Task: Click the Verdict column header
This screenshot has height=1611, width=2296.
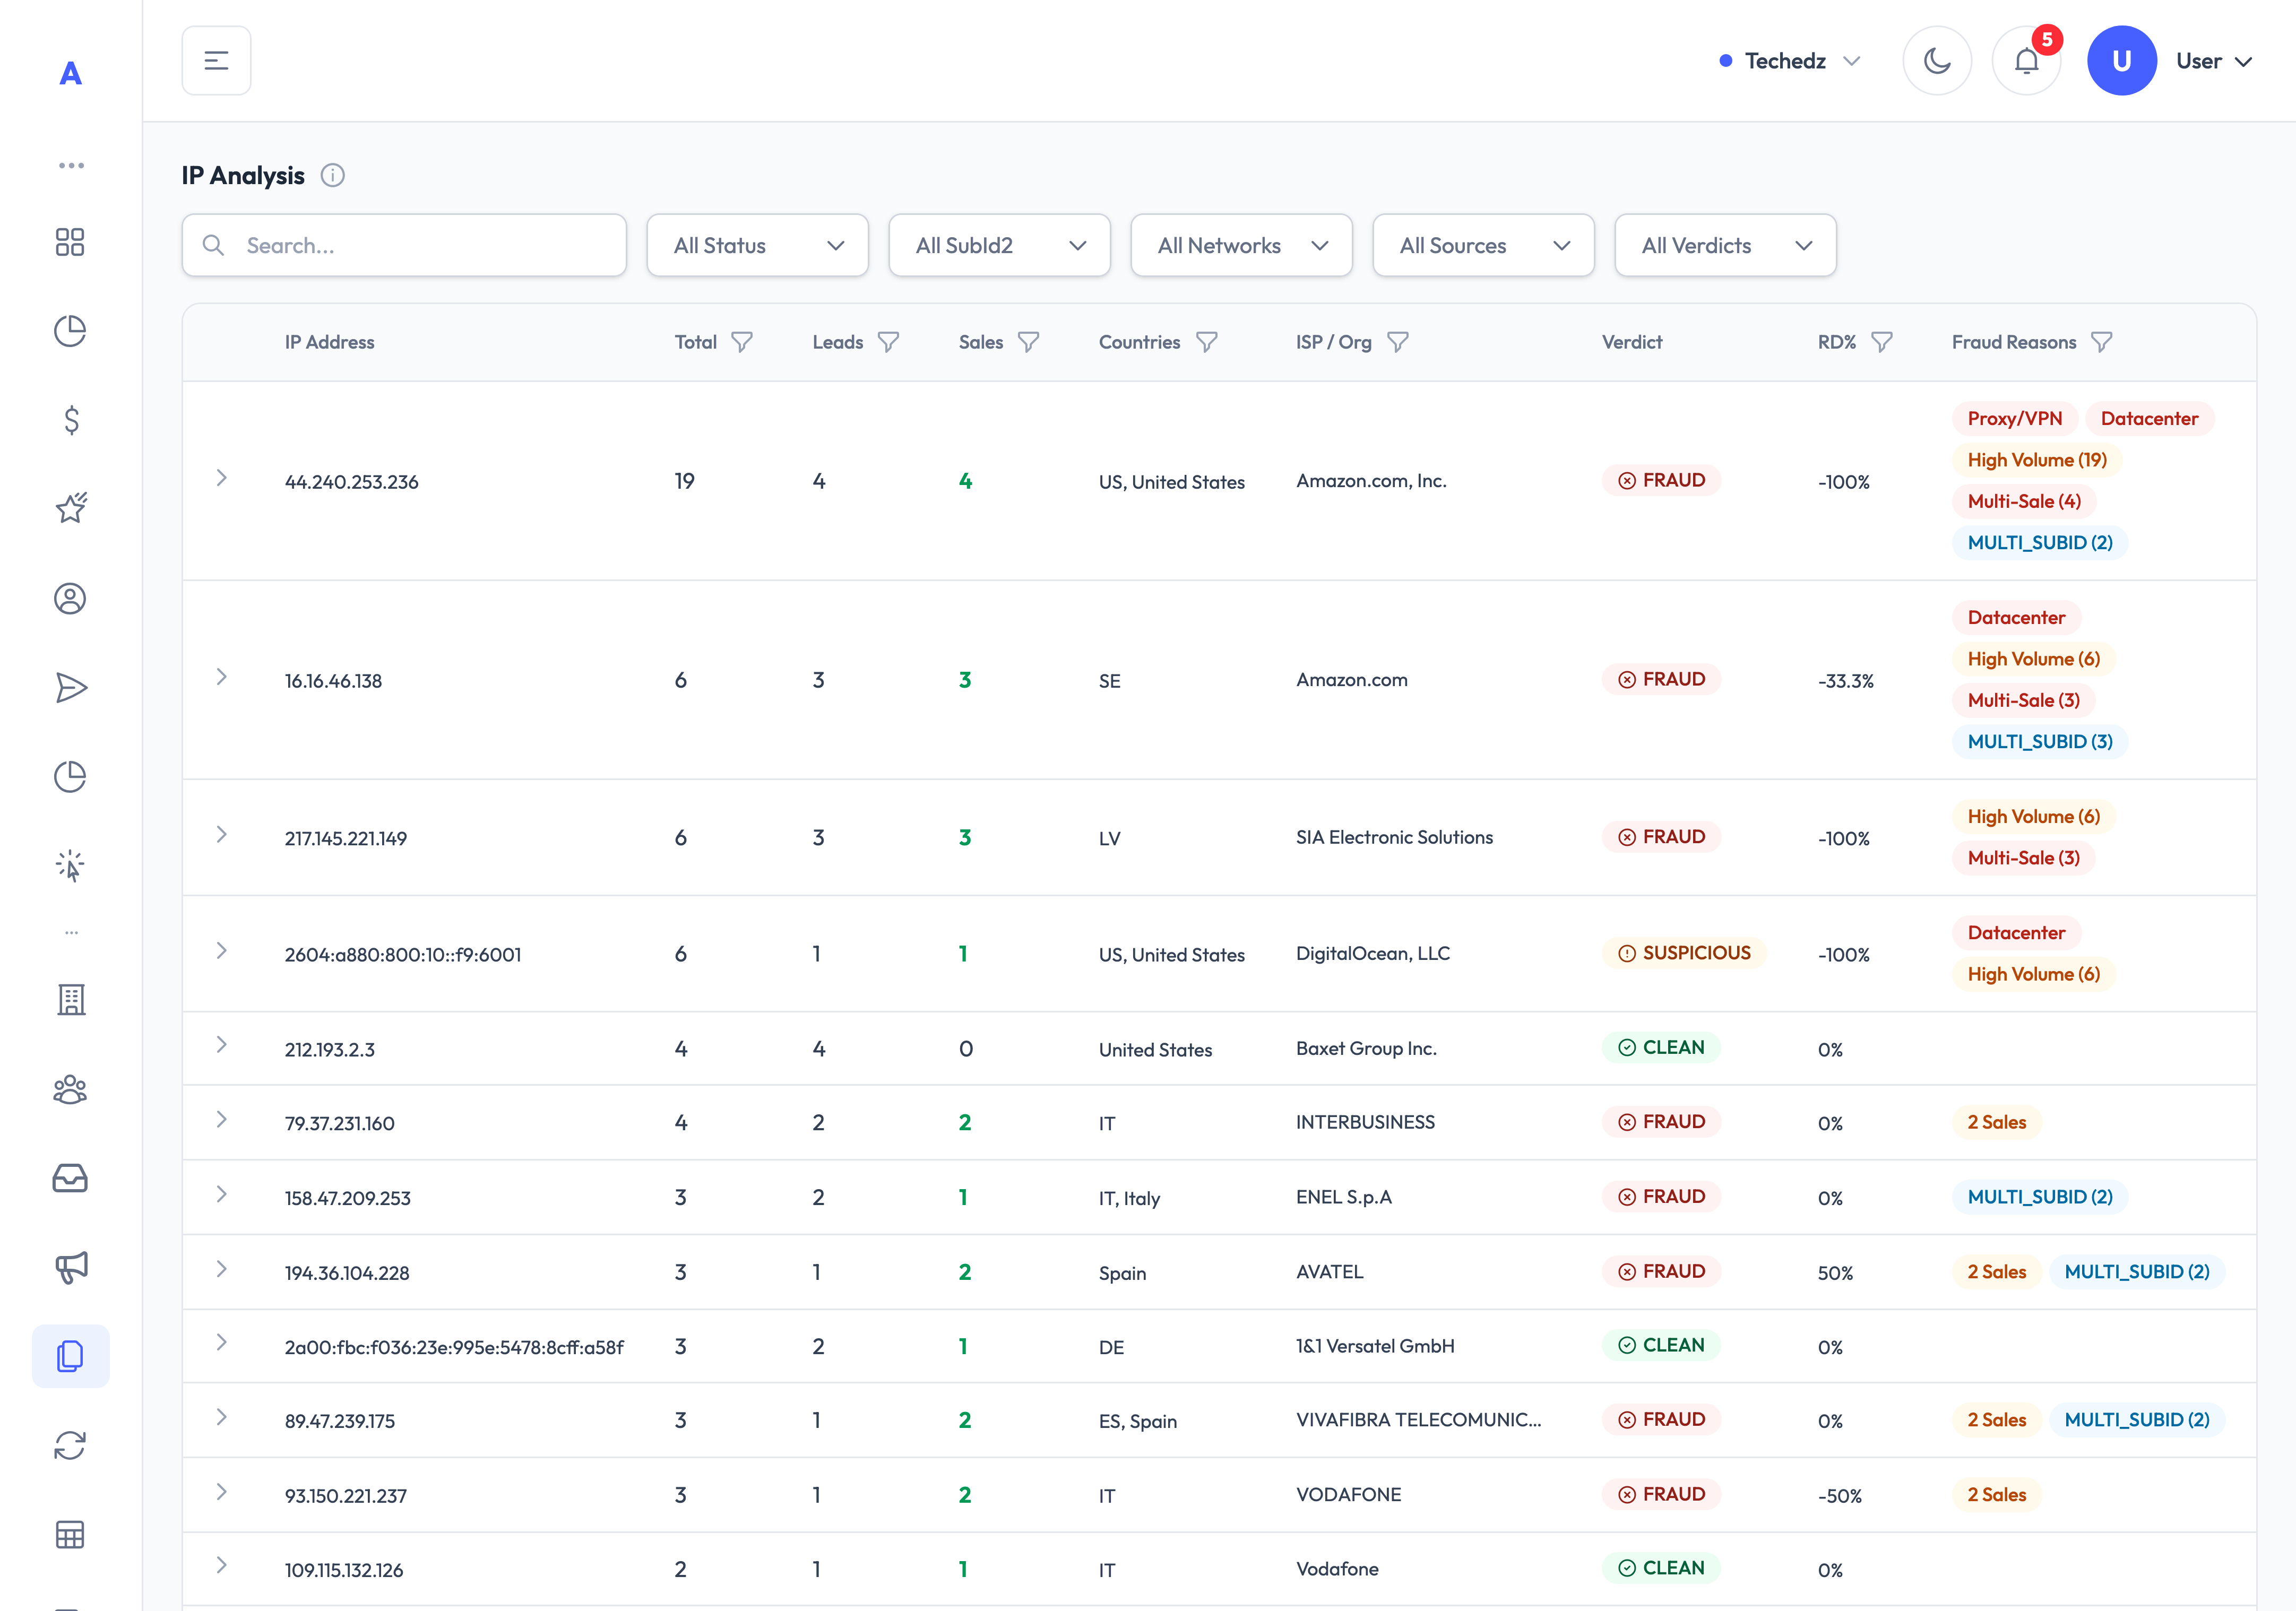Action: [1632, 342]
